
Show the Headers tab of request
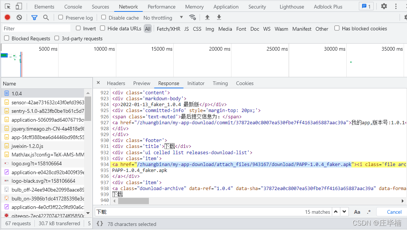pos(116,83)
